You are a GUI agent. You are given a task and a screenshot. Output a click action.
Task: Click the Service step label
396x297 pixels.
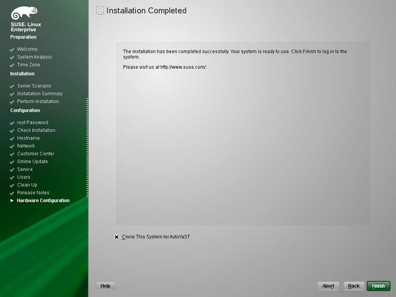(25, 169)
